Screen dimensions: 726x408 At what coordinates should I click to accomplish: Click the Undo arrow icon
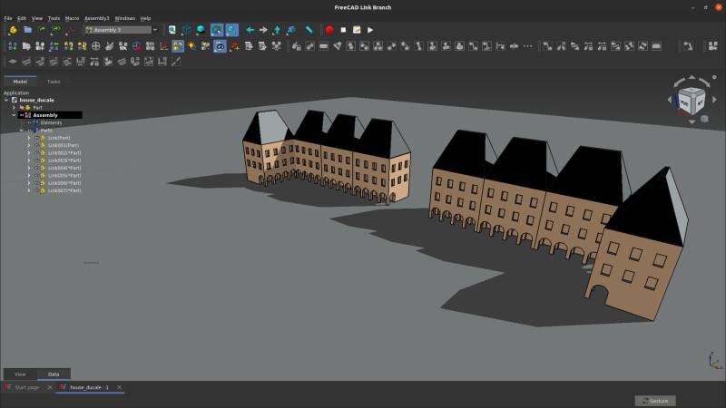click(x=42, y=30)
